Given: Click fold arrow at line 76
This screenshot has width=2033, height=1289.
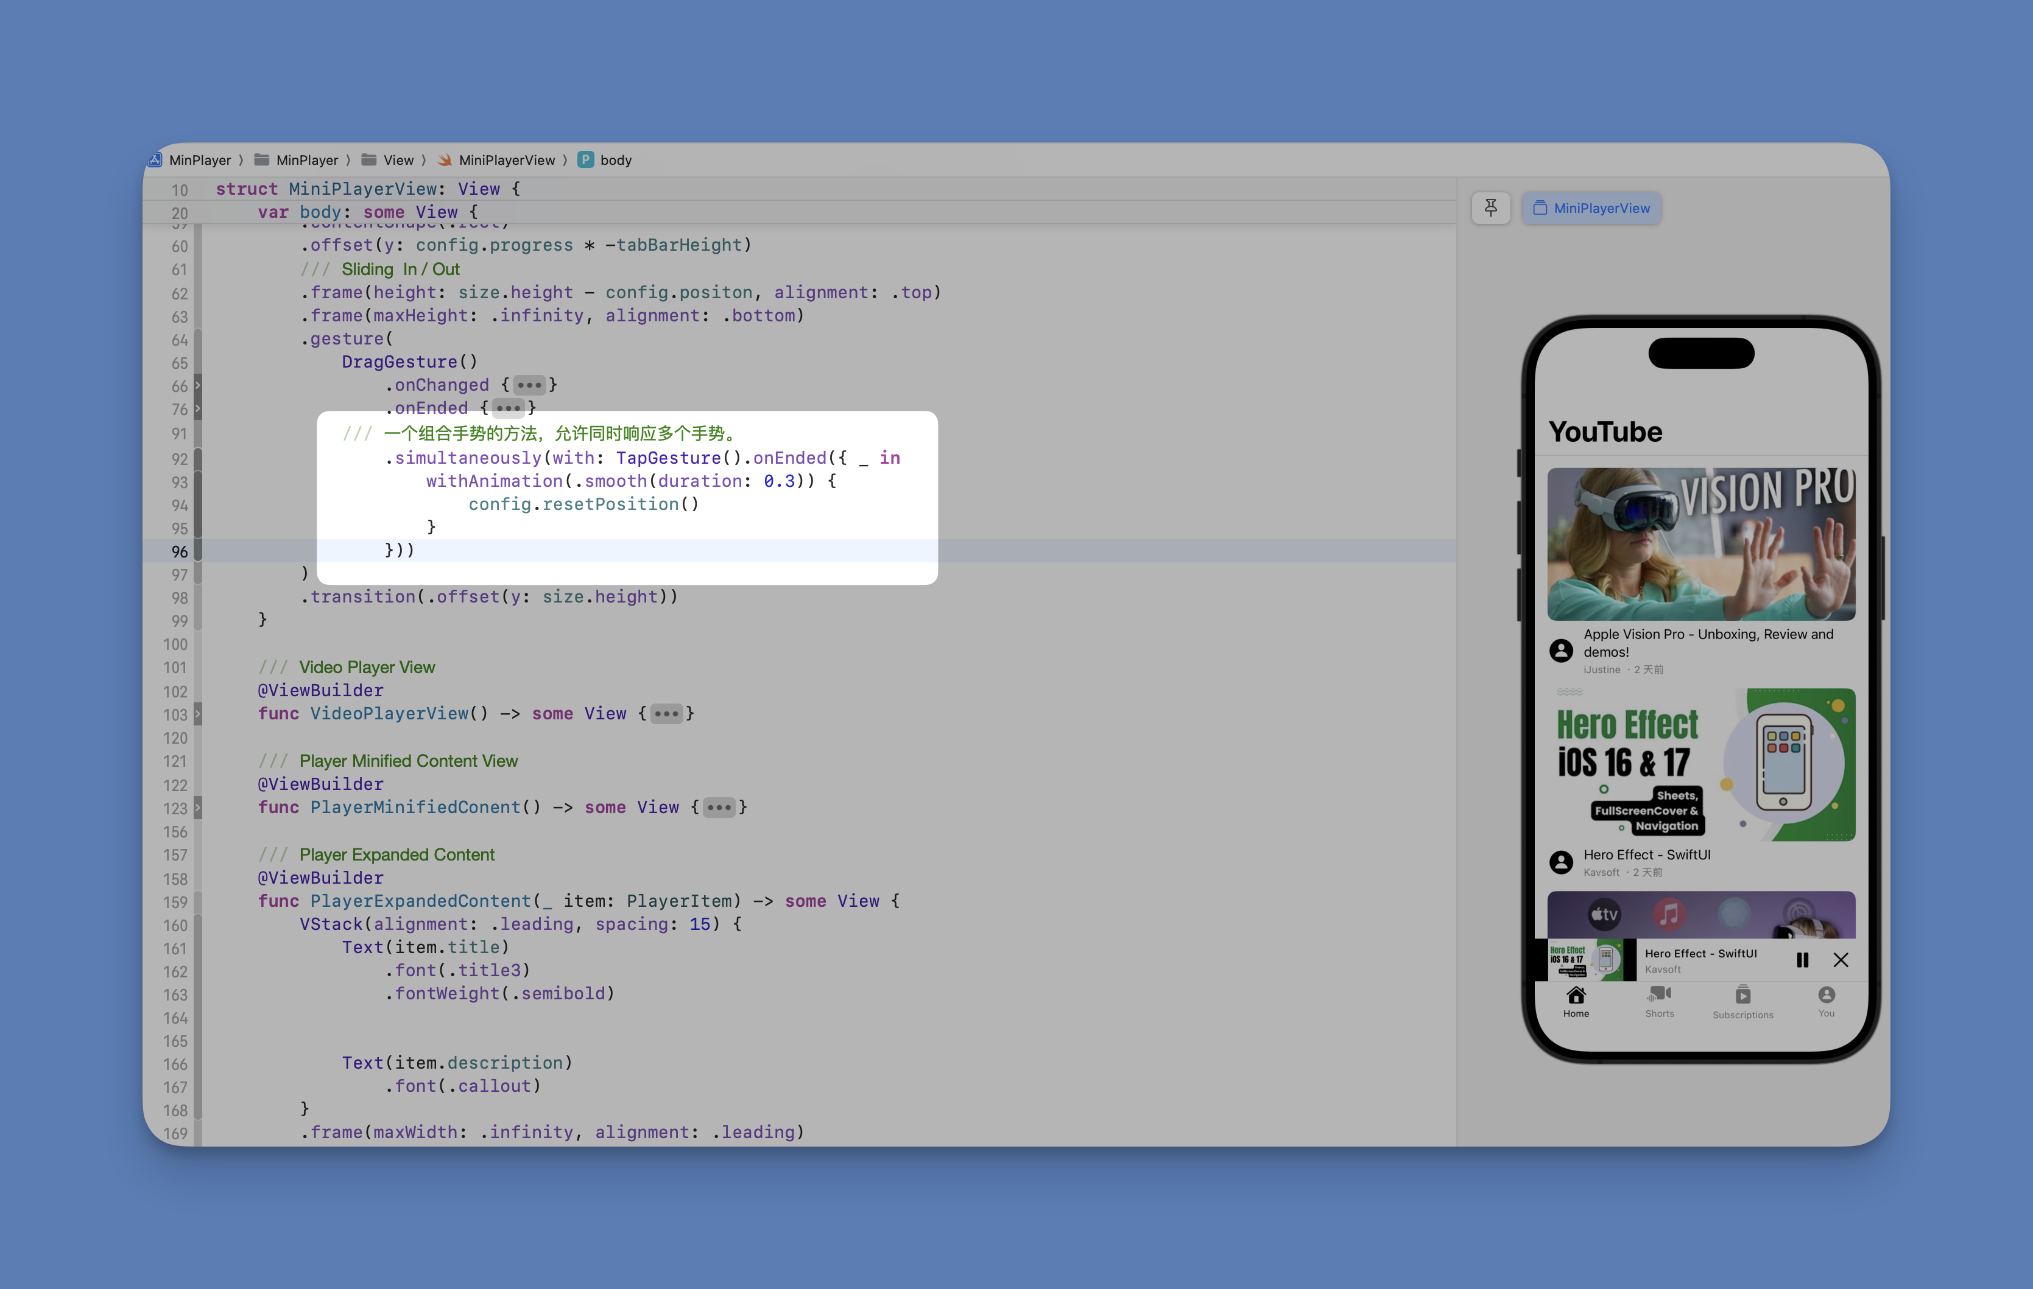Looking at the screenshot, I should click(197, 408).
